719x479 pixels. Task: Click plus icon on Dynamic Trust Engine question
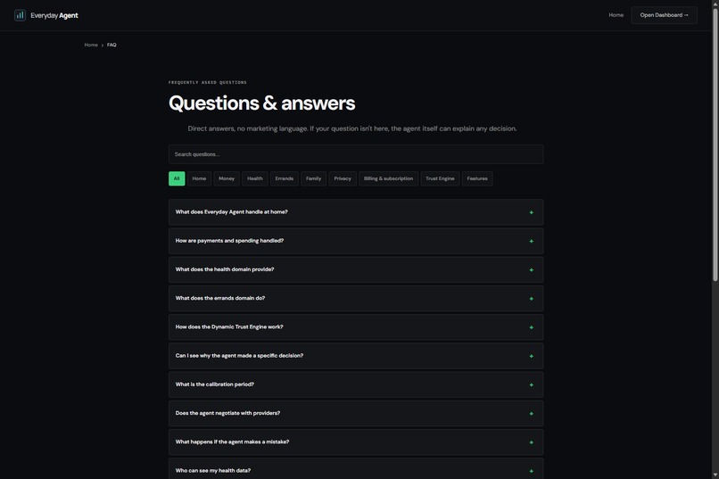[532, 327]
